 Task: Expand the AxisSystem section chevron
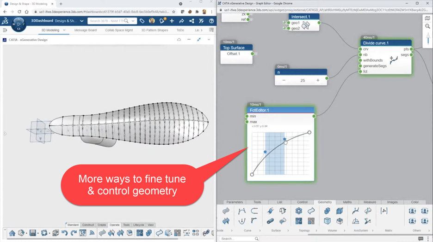[372, 231]
